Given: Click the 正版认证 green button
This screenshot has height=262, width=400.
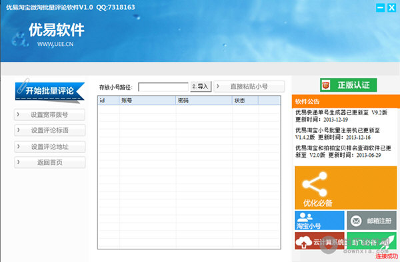Looking at the screenshot, I should [348, 85].
